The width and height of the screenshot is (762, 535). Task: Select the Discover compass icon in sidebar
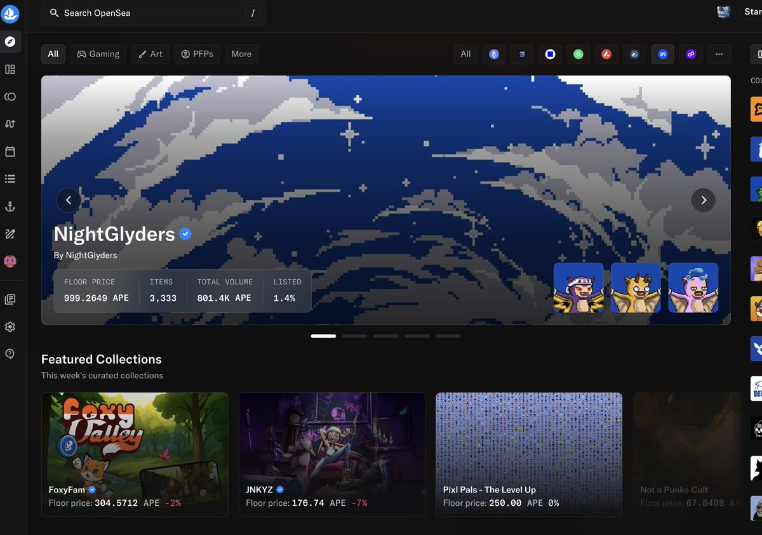tap(10, 42)
